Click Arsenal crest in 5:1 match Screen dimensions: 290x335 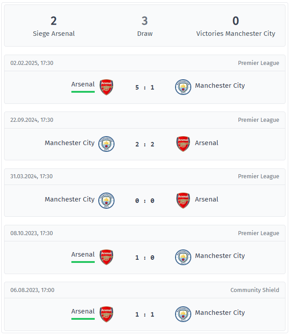click(106, 87)
